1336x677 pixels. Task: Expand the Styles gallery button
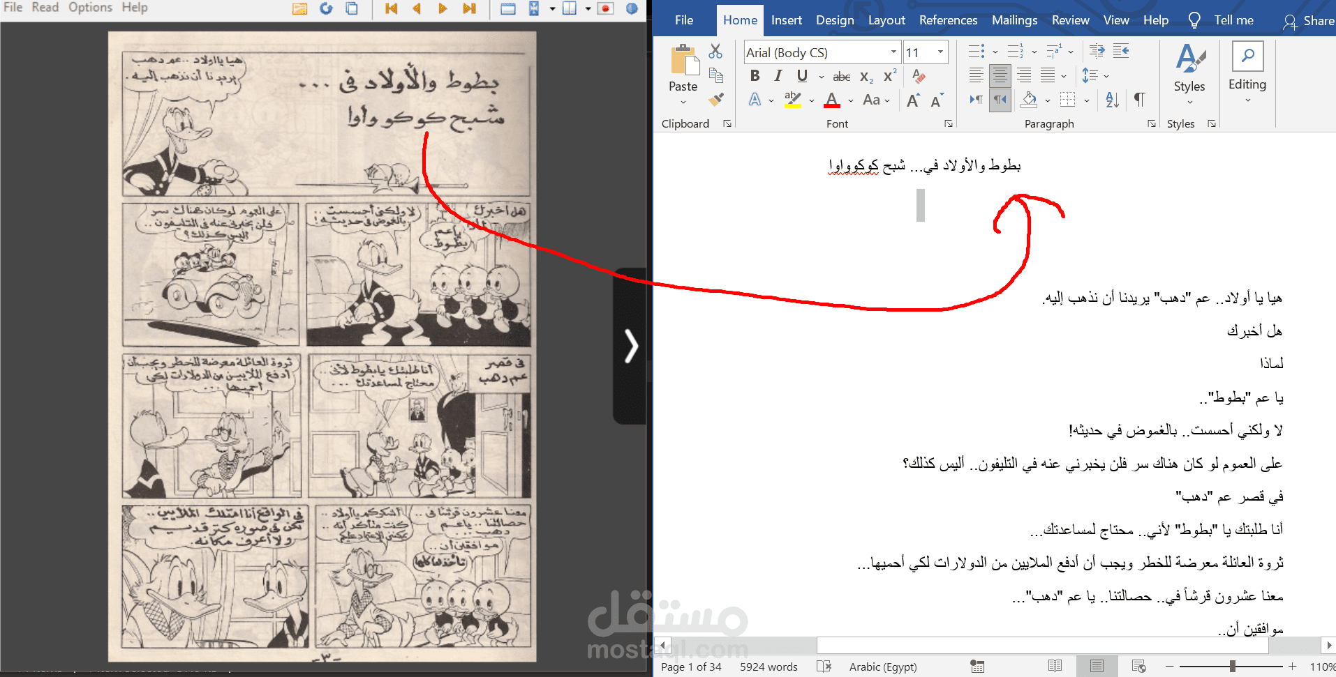tap(1189, 74)
